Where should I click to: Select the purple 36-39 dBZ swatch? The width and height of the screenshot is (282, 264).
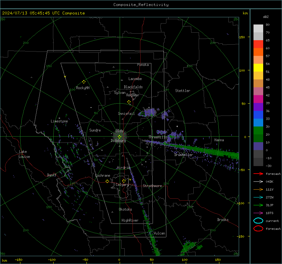click(258, 107)
